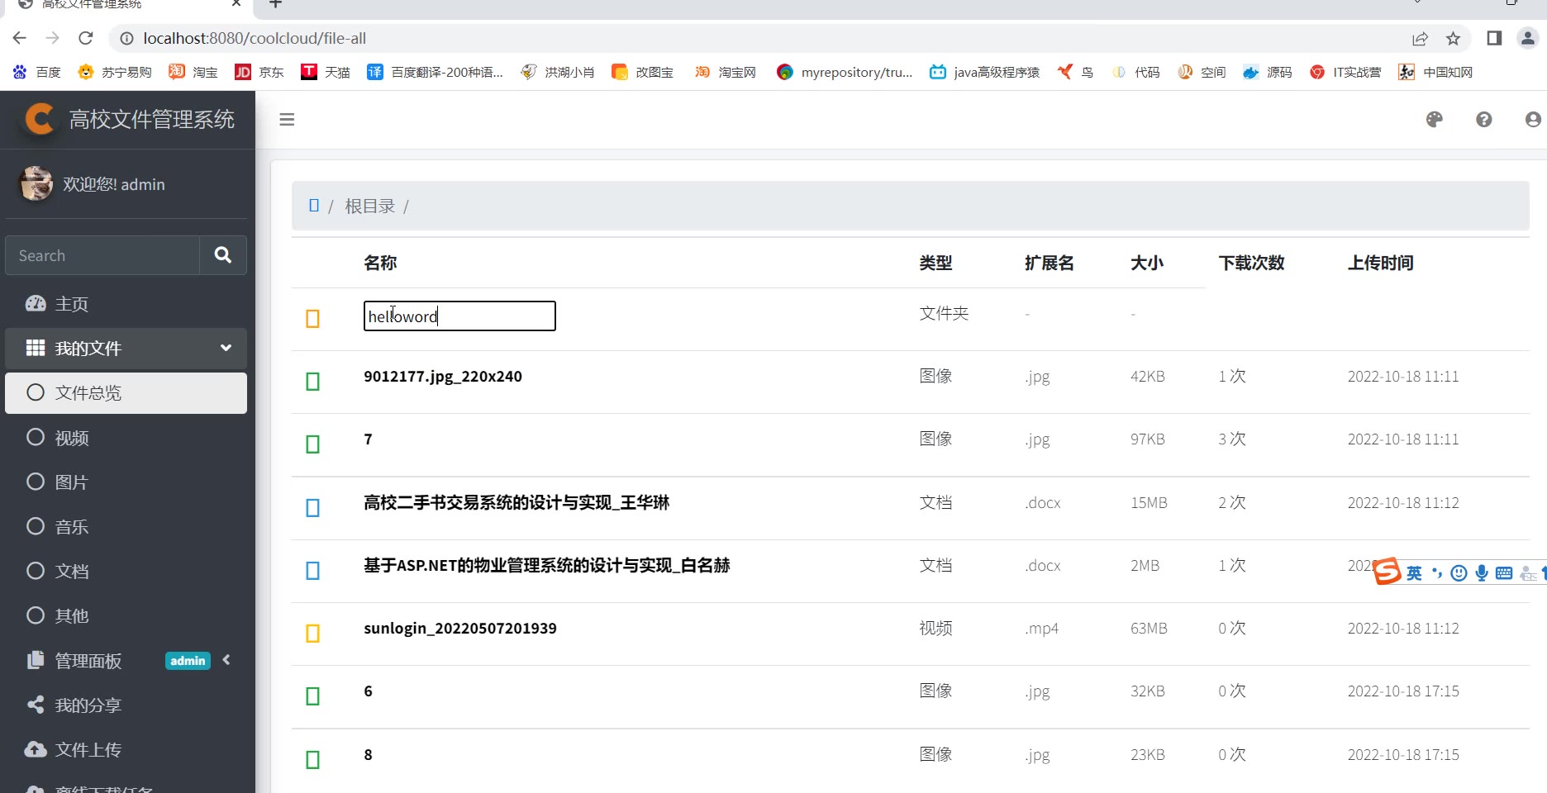Bookmark this page with star icon

(x=1453, y=38)
